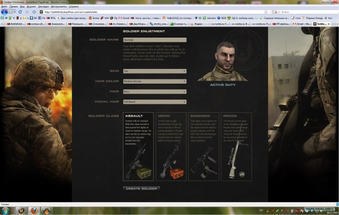Open the third pinned taskbar application
Image resolution: width=339 pixels, height=215 pixels.
coord(47,210)
